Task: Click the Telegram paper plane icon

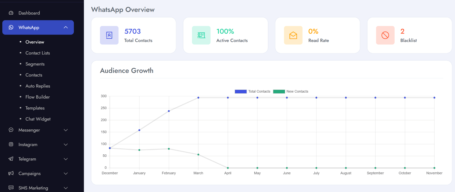Action: coord(11,159)
